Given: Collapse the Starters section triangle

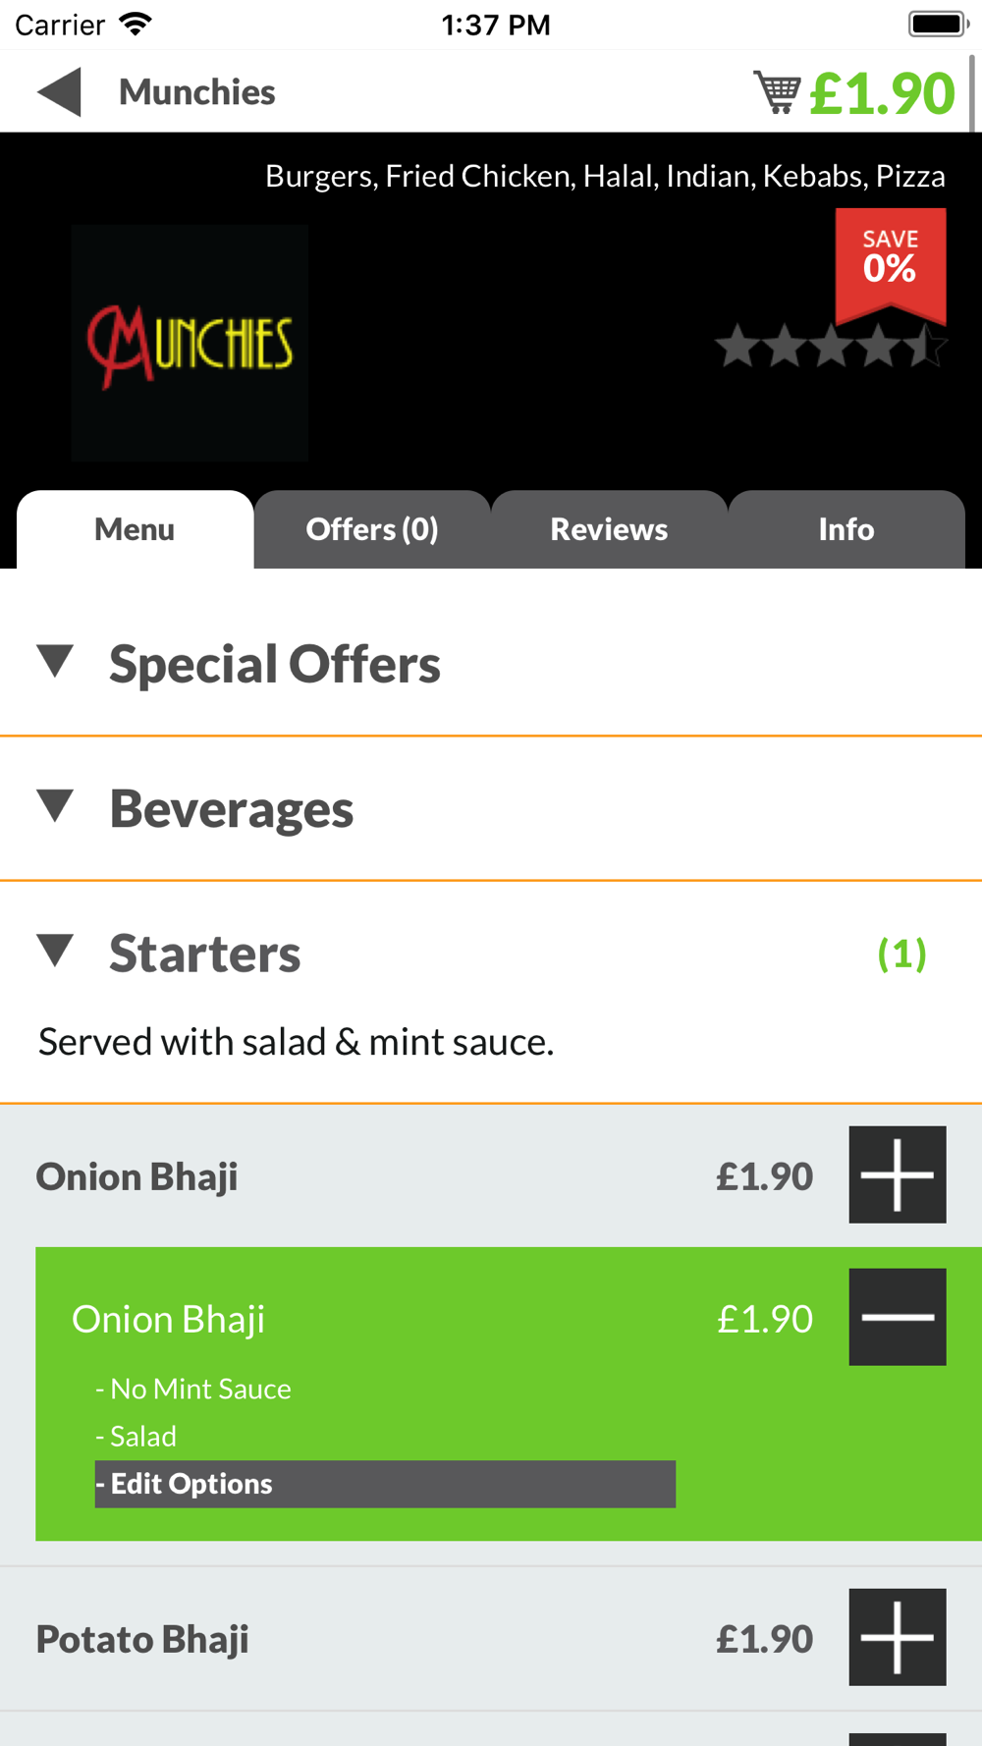Looking at the screenshot, I should pyautogui.click(x=56, y=951).
